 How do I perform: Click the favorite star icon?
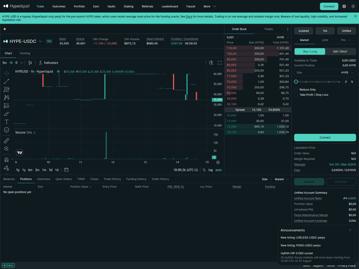[x=4, y=29]
